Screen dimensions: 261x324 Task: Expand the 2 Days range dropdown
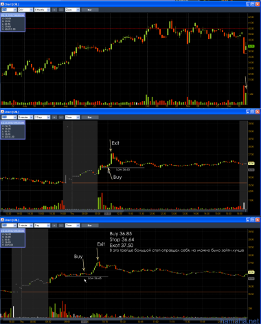click(42, 118)
